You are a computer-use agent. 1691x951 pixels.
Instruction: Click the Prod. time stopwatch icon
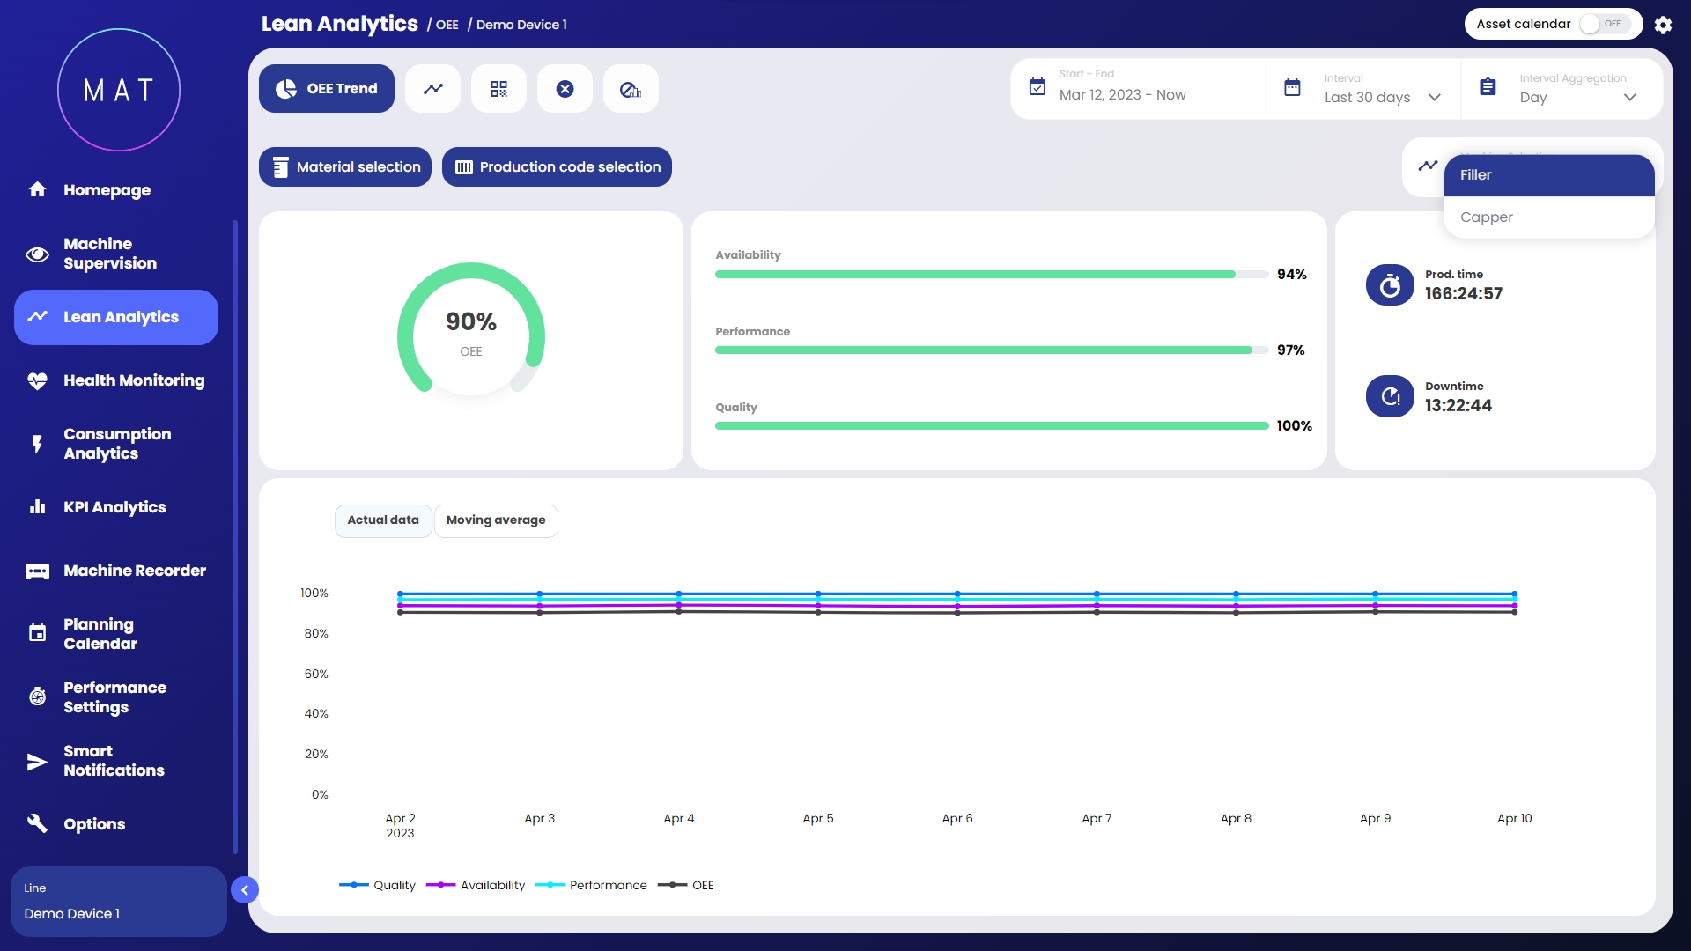coord(1390,285)
